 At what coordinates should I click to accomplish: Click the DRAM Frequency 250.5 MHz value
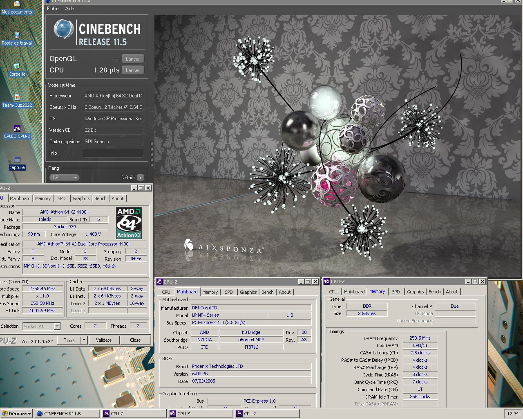(x=420, y=338)
